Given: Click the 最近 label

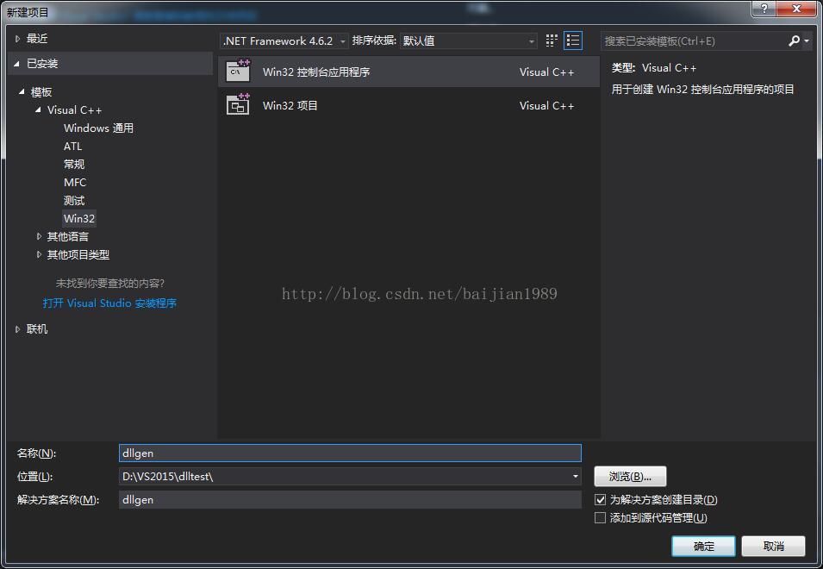Looking at the screenshot, I should click(37, 38).
